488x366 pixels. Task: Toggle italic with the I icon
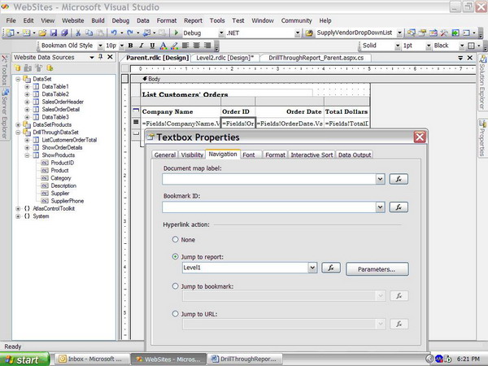pyautogui.click(x=142, y=46)
